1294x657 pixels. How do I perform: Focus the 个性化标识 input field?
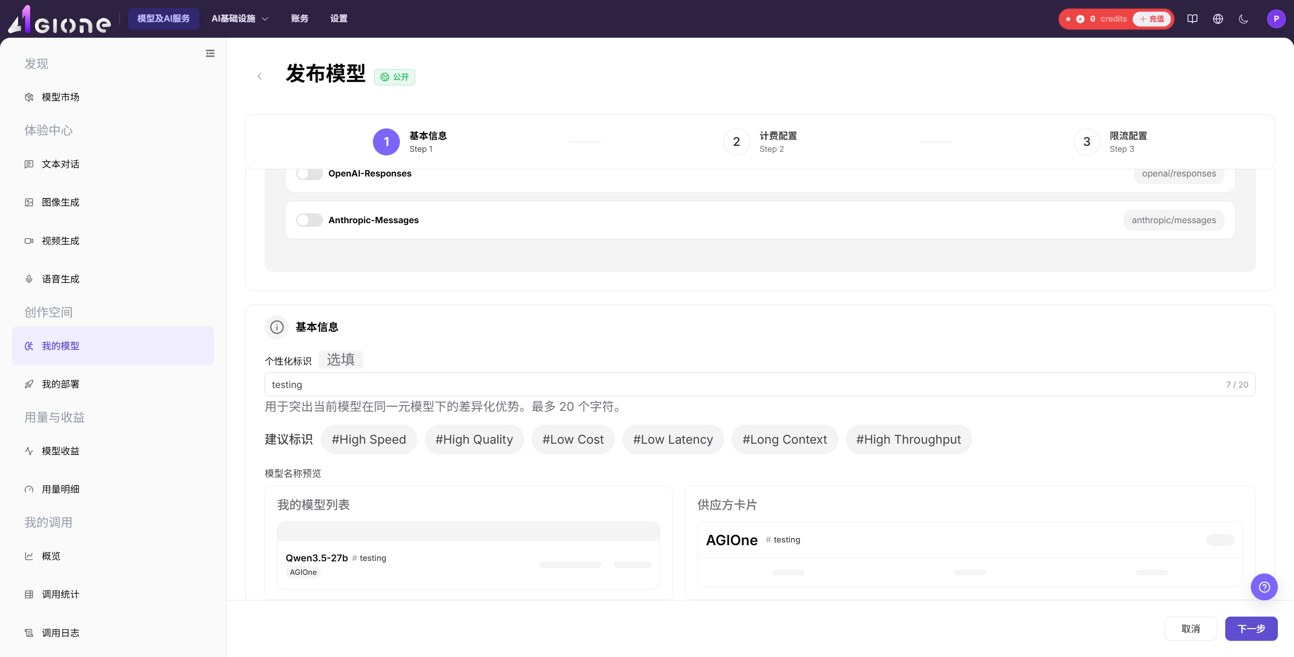tap(759, 384)
